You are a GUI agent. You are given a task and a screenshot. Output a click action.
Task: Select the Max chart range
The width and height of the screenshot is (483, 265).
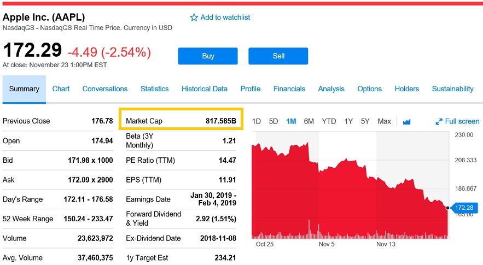(384, 121)
